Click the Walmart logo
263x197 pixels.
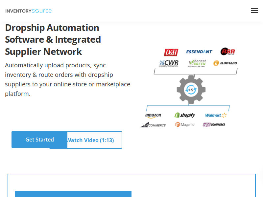point(216,115)
